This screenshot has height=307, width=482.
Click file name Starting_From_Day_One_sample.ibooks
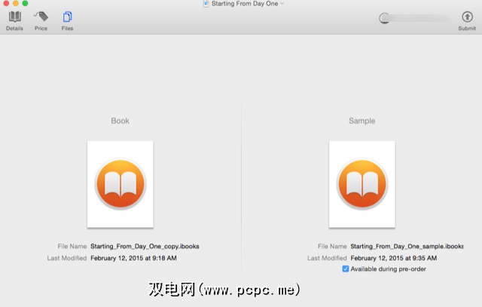pos(407,247)
